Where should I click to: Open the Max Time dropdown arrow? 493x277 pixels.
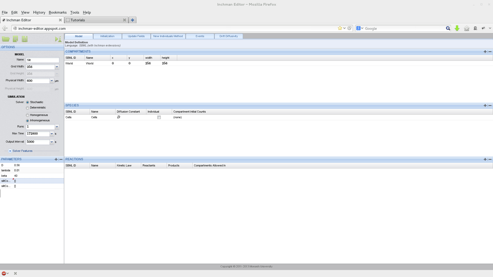(x=52, y=134)
